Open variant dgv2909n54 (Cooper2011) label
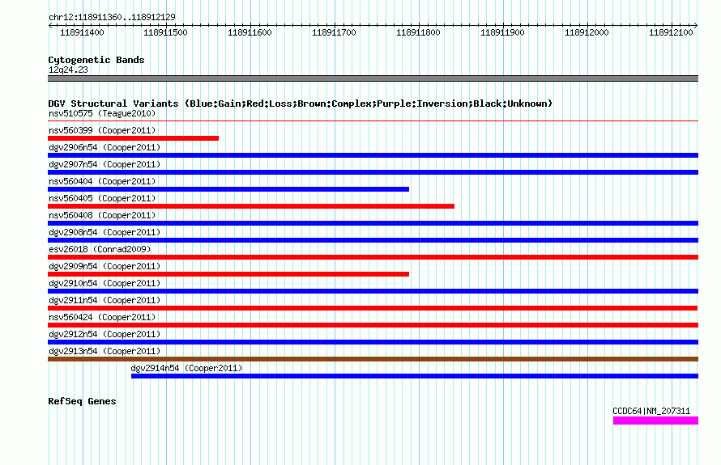721x465 pixels. click(x=105, y=266)
